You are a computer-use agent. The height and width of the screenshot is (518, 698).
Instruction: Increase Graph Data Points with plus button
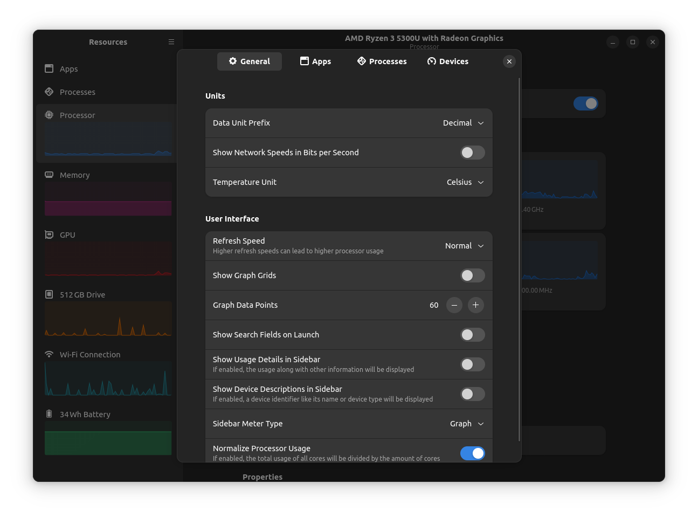click(475, 305)
